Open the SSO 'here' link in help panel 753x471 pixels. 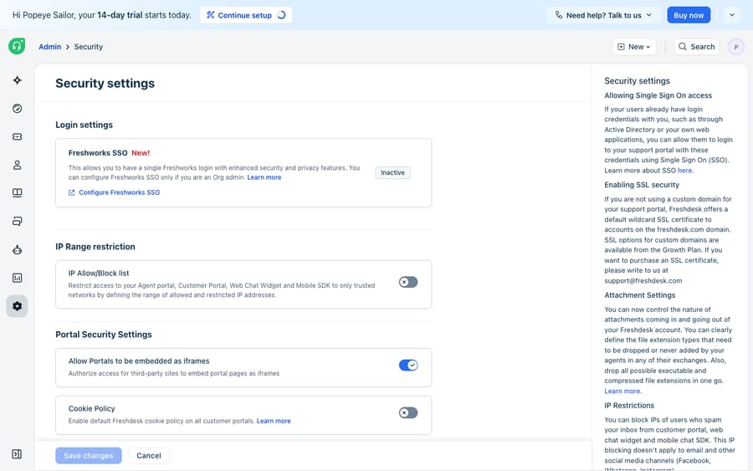pos(684,171)
